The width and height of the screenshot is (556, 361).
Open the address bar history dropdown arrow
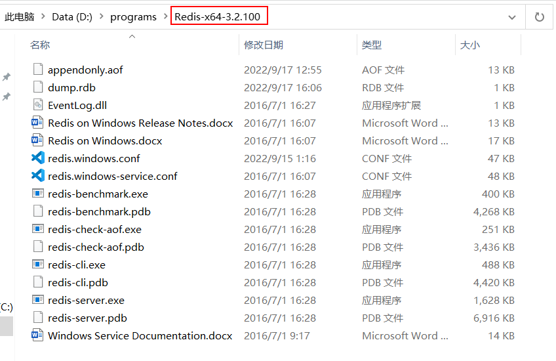(511, 17)
